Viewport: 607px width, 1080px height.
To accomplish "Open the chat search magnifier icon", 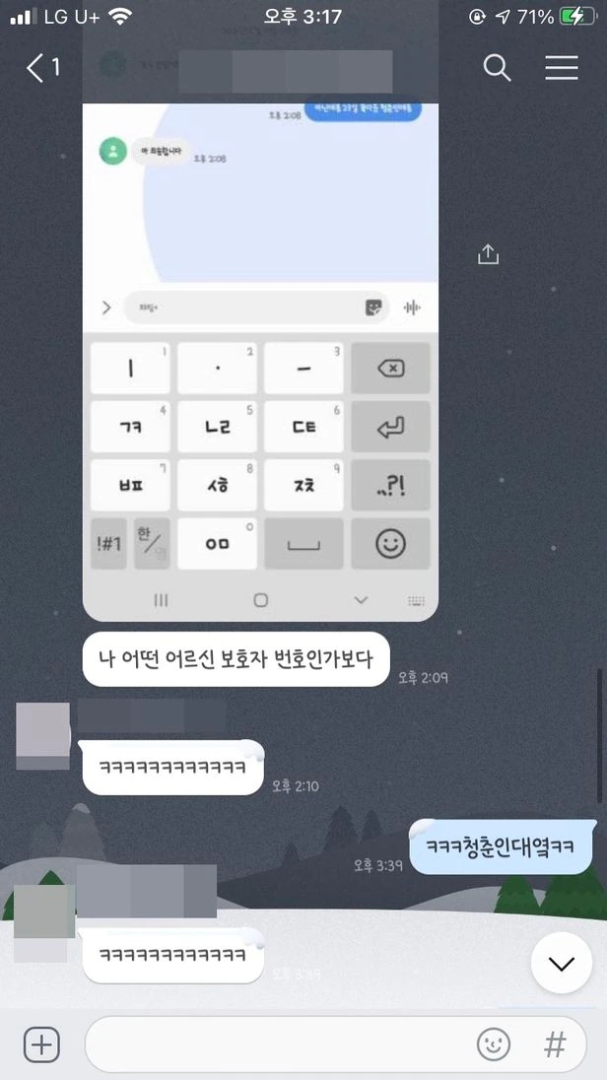I will click(x=497, y=67).
